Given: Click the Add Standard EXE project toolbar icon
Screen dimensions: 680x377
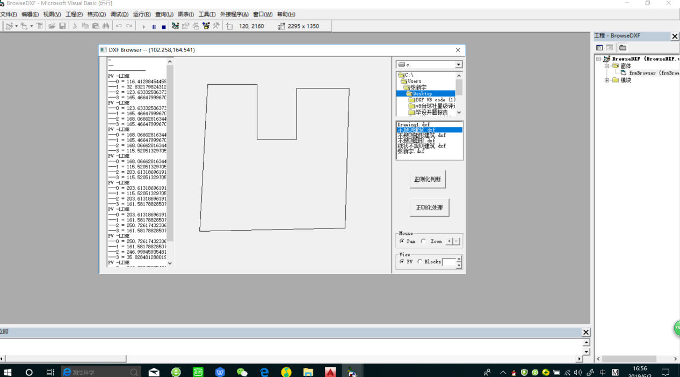Looking at the screenshot, I should click(9, 26).
